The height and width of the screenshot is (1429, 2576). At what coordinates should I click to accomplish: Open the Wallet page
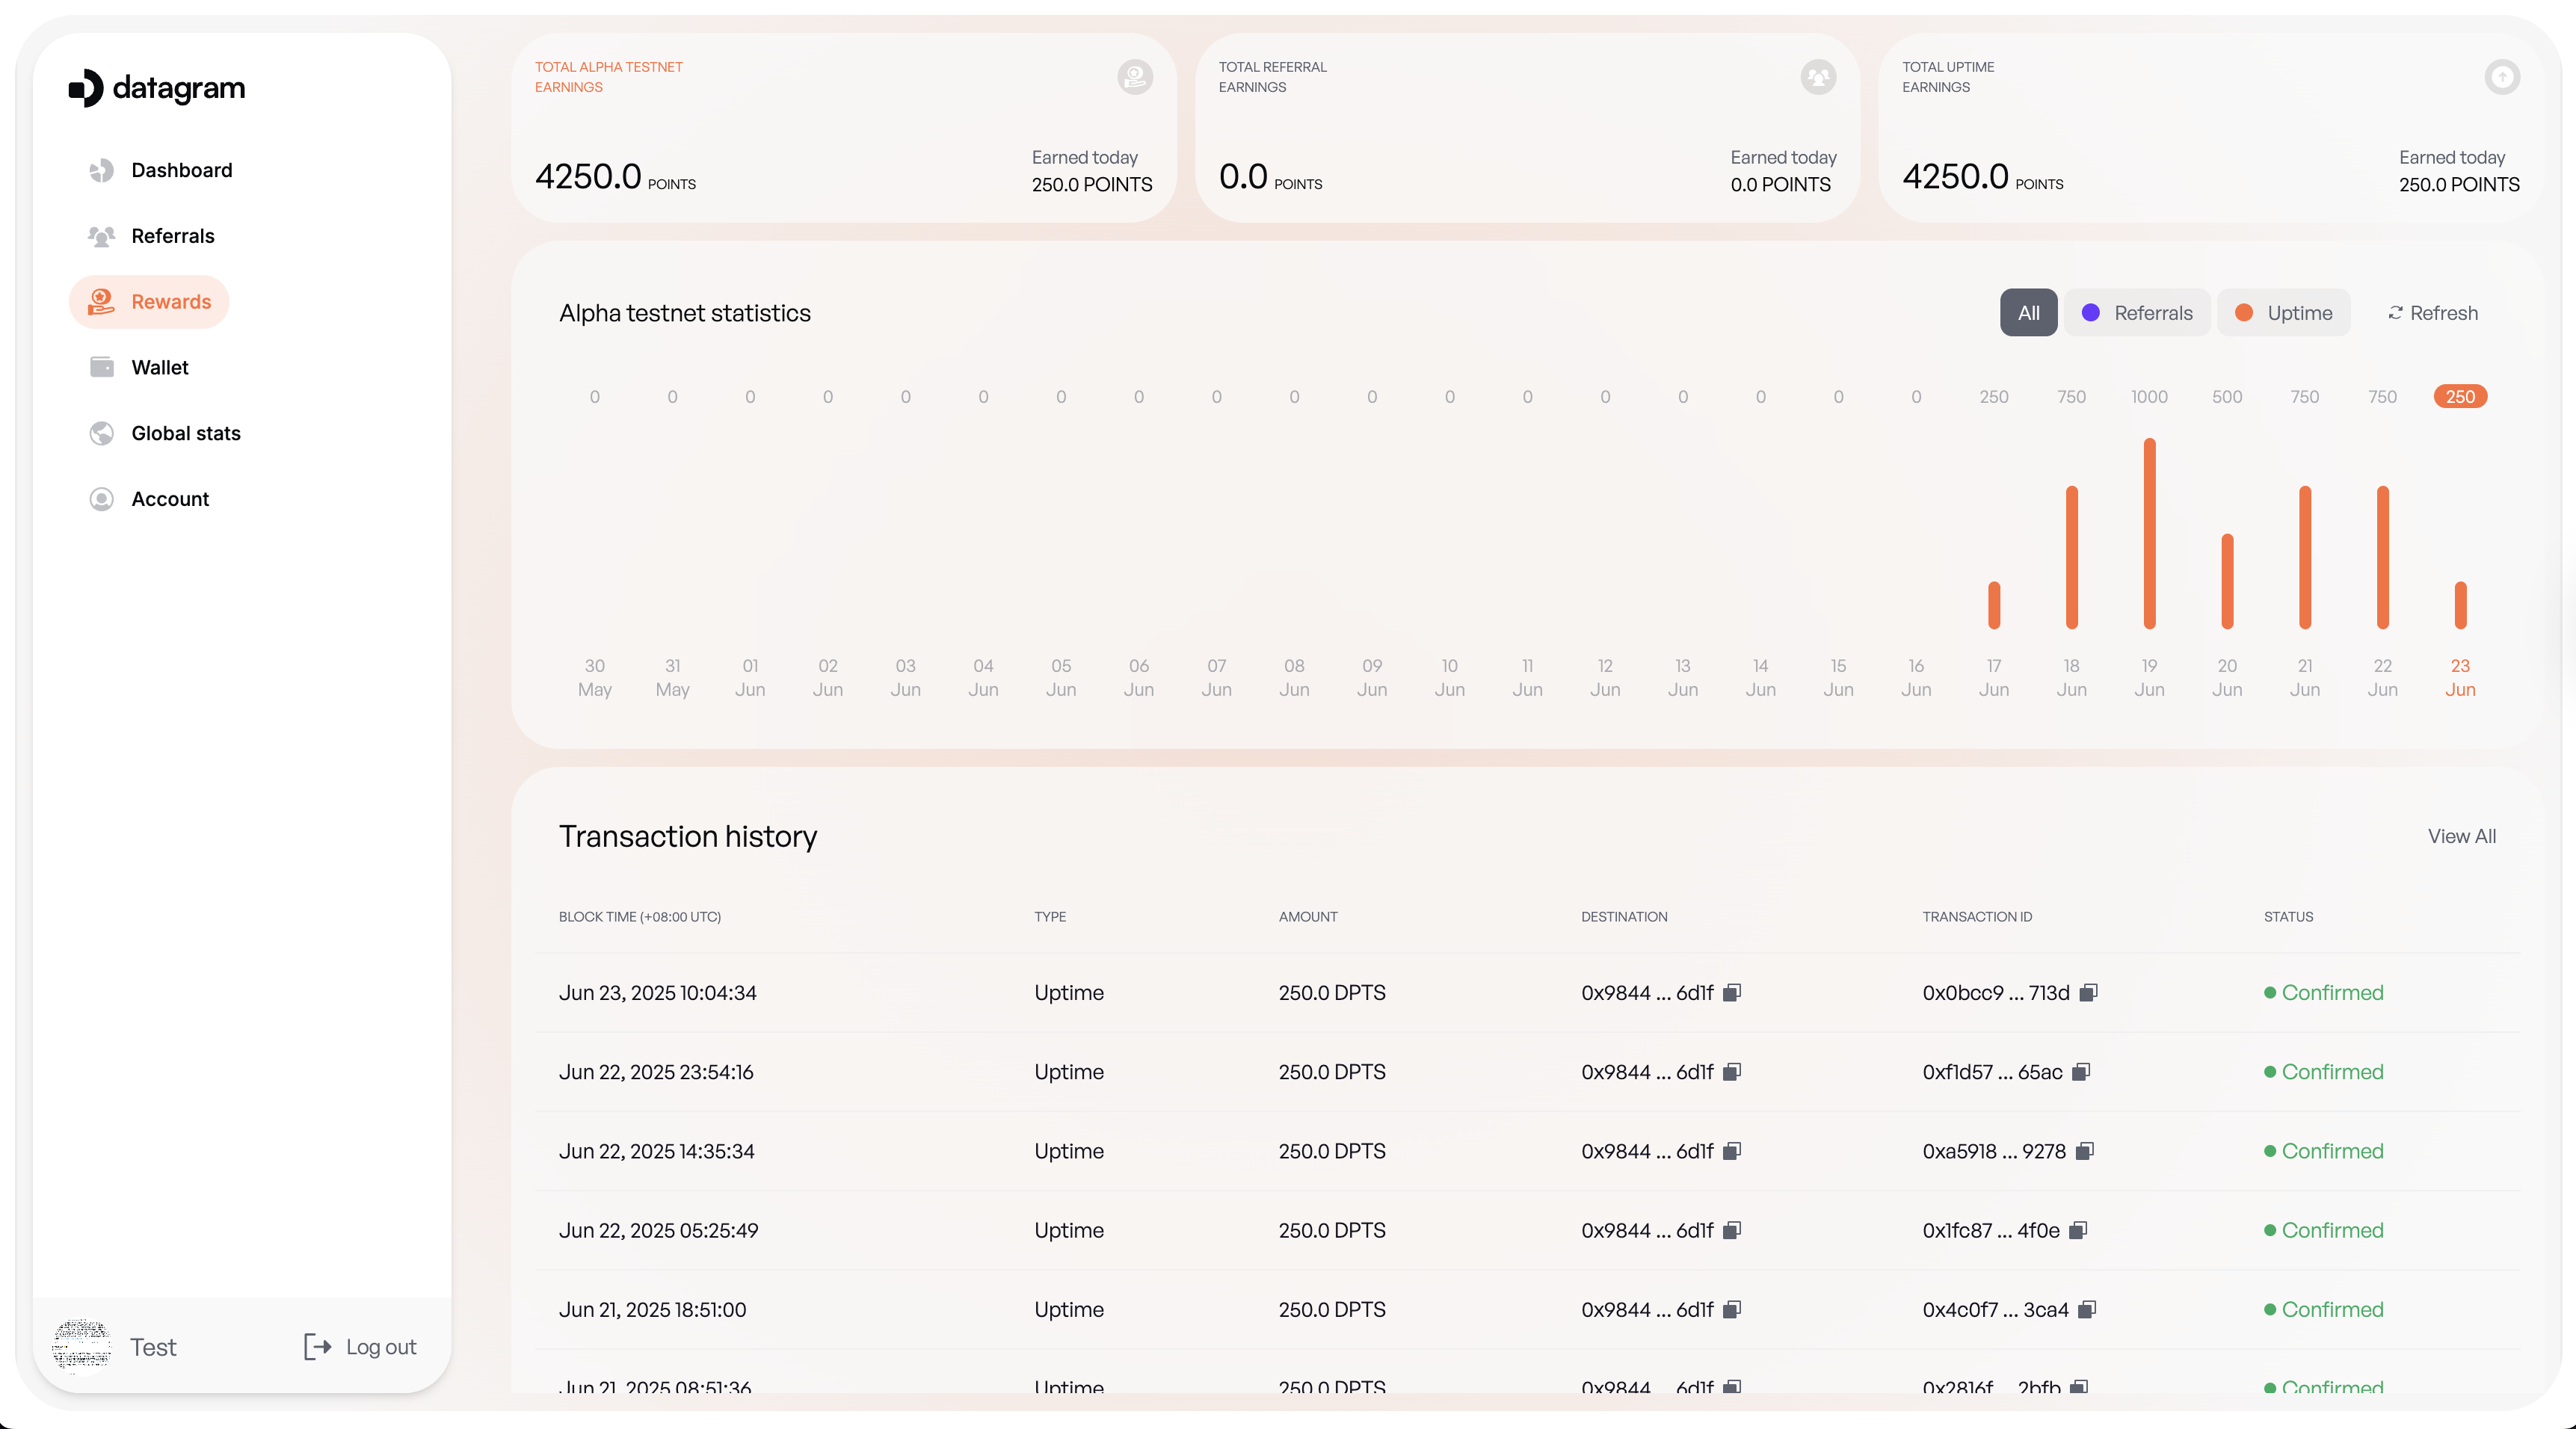pyautogui.click(x=139, y=368)
